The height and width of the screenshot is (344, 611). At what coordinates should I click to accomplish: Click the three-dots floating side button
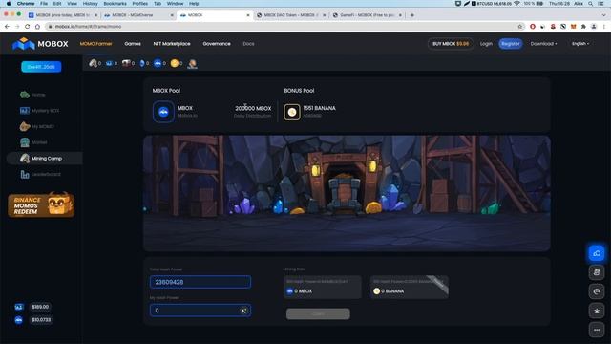tap(597, 330)
